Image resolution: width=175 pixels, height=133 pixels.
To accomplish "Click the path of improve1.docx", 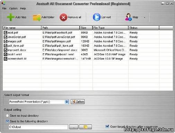I will tap(60, 50).
